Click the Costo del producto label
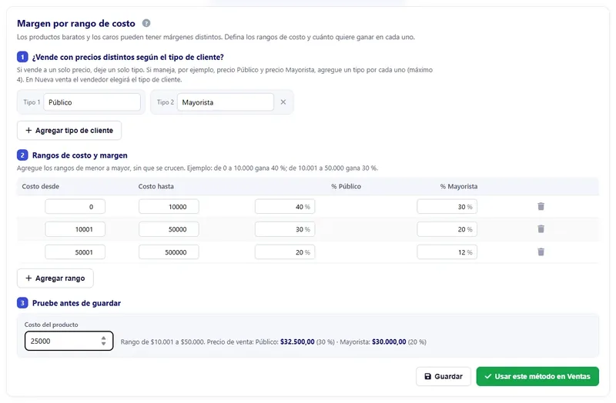This screenshot has width=616, height=403. pyautogui.click(x=51, y=325)
